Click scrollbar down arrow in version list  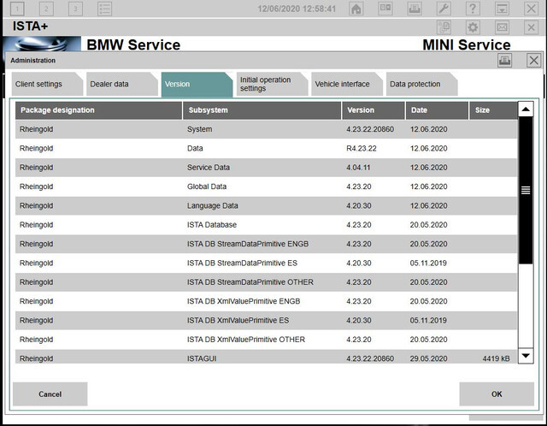click(x=526, y=356)
